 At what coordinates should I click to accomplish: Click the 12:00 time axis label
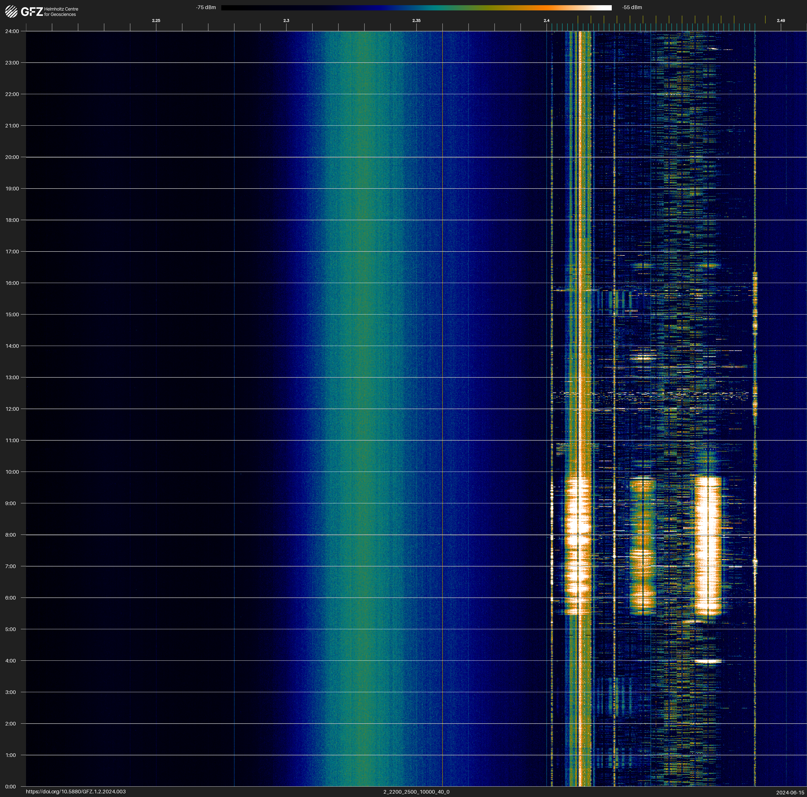click(x=12, y=409)
